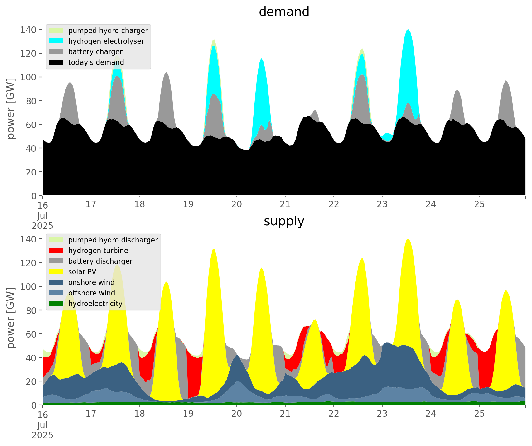Screen dimensions: 532x446
Task: Select the gray battery charger legend swatch
Action: 56,52
